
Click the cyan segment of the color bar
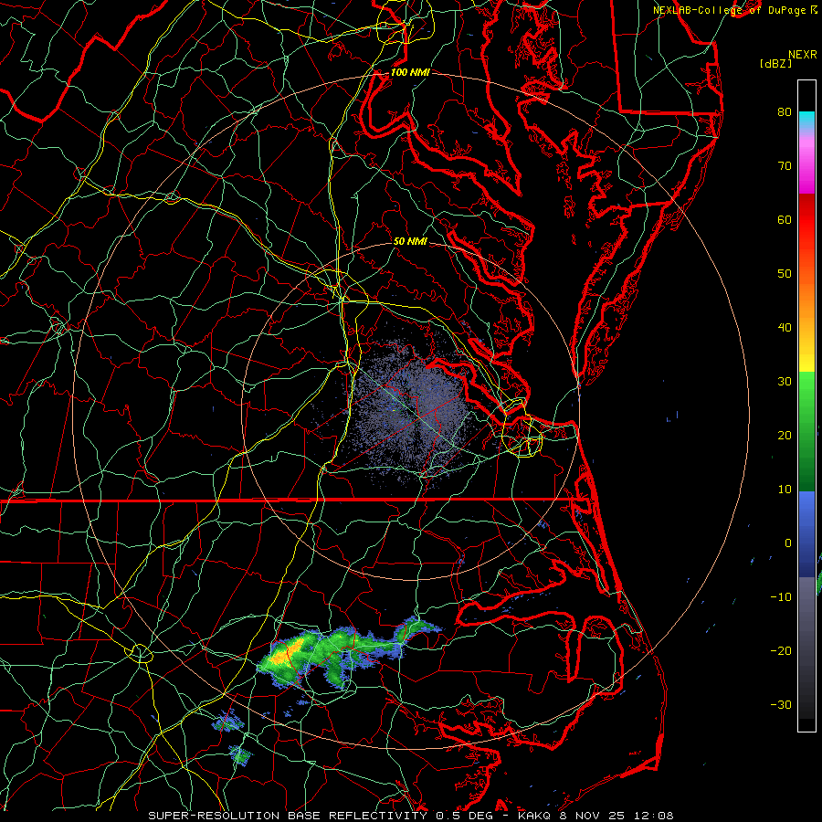[806, 119]
